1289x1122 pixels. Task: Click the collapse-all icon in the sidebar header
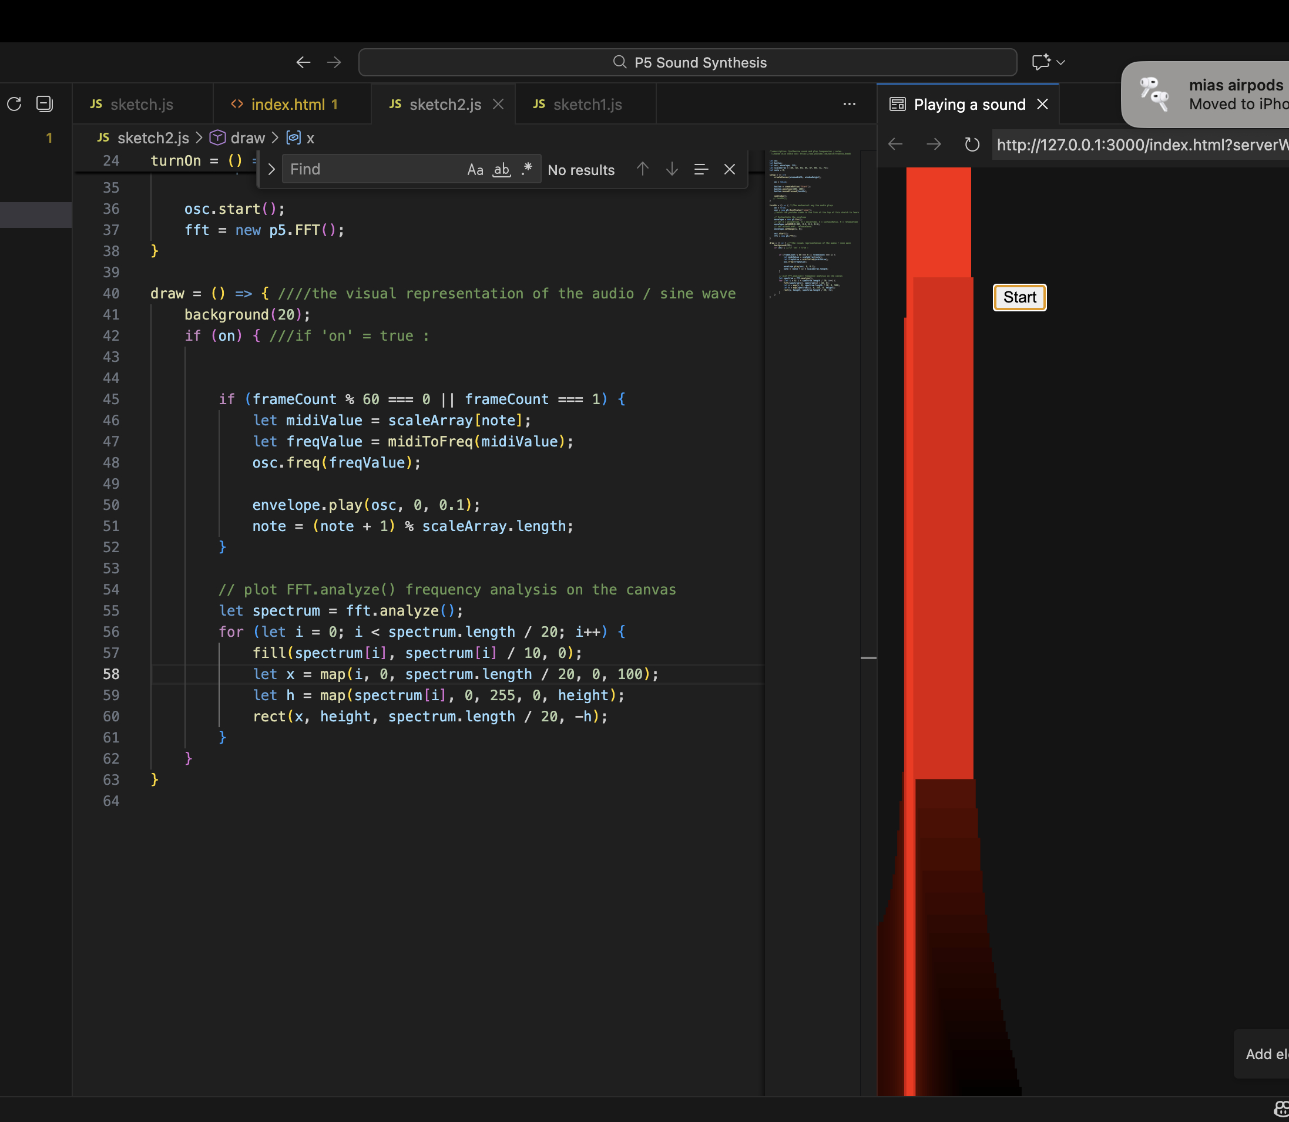45,104
